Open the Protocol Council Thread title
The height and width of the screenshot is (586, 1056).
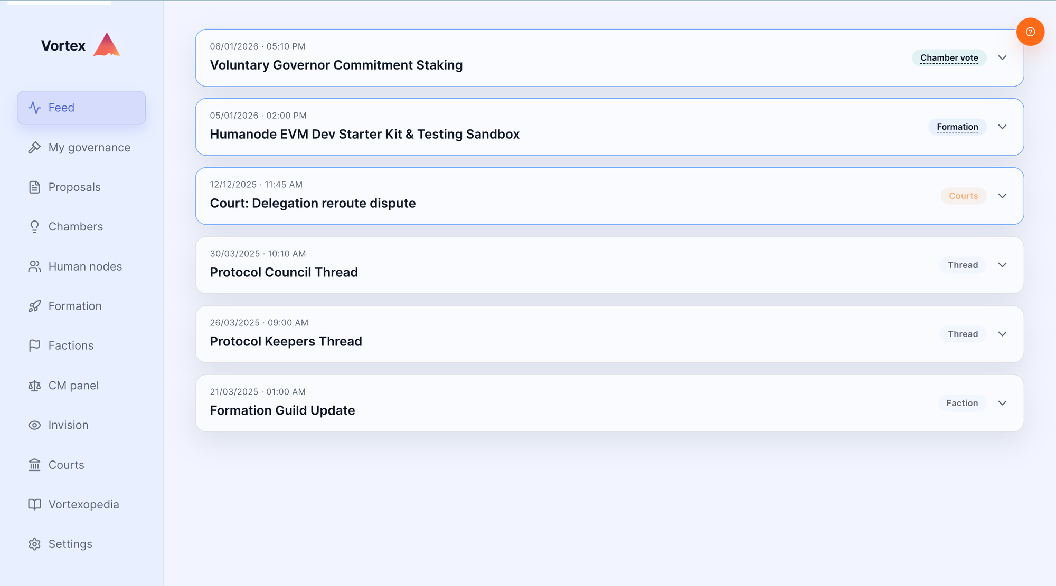[284, 272]
